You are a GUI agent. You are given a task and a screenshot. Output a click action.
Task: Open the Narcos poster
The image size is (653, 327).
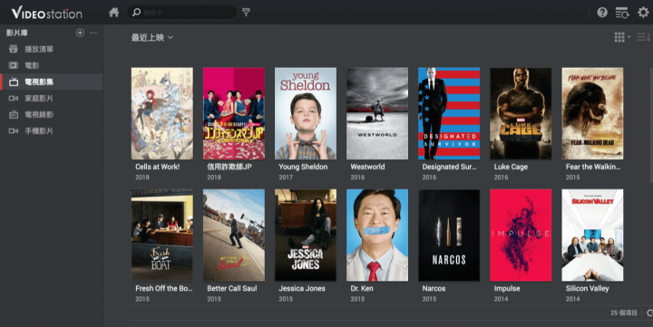(x=449, y=235)
